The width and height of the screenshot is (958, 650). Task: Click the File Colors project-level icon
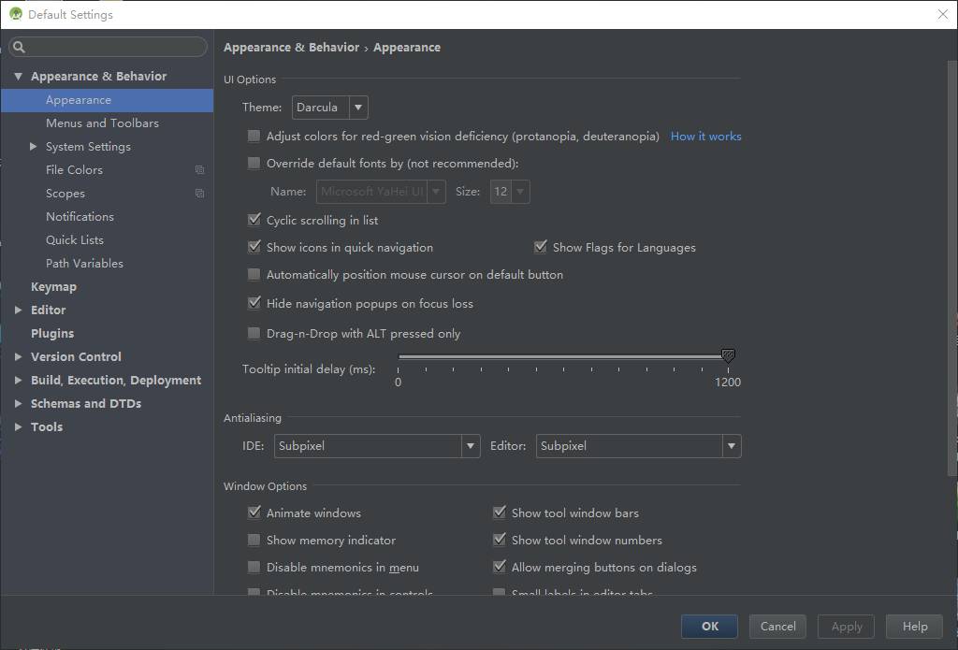coord(199,170)
